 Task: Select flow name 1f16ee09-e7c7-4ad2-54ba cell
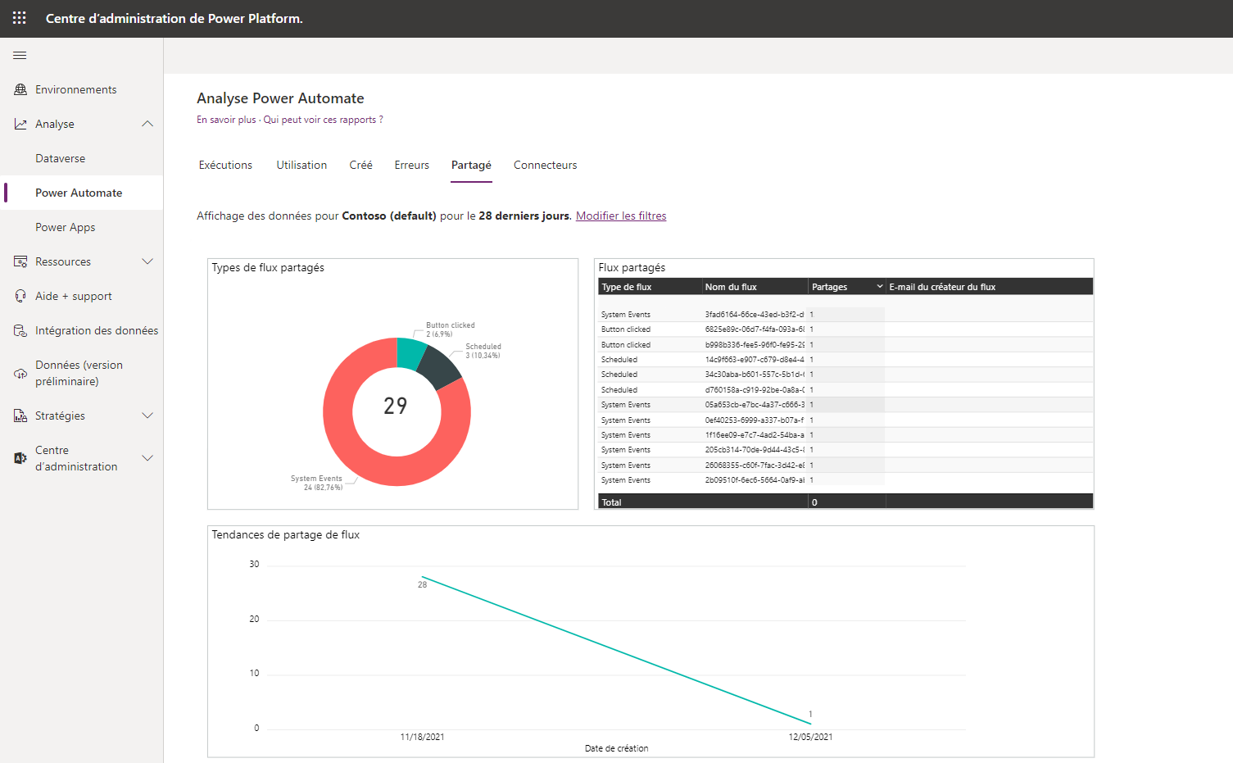[755, 435]
